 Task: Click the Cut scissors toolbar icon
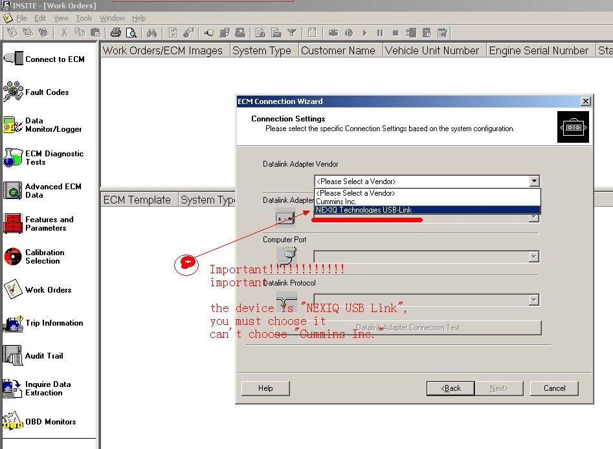click(x=64, y=32)
